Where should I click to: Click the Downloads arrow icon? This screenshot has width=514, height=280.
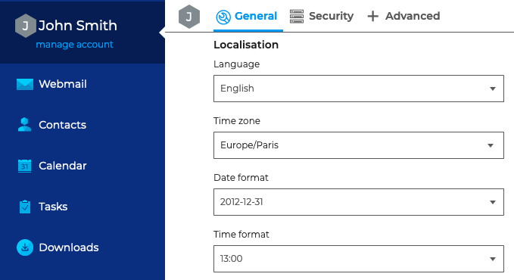click(25, 247)
